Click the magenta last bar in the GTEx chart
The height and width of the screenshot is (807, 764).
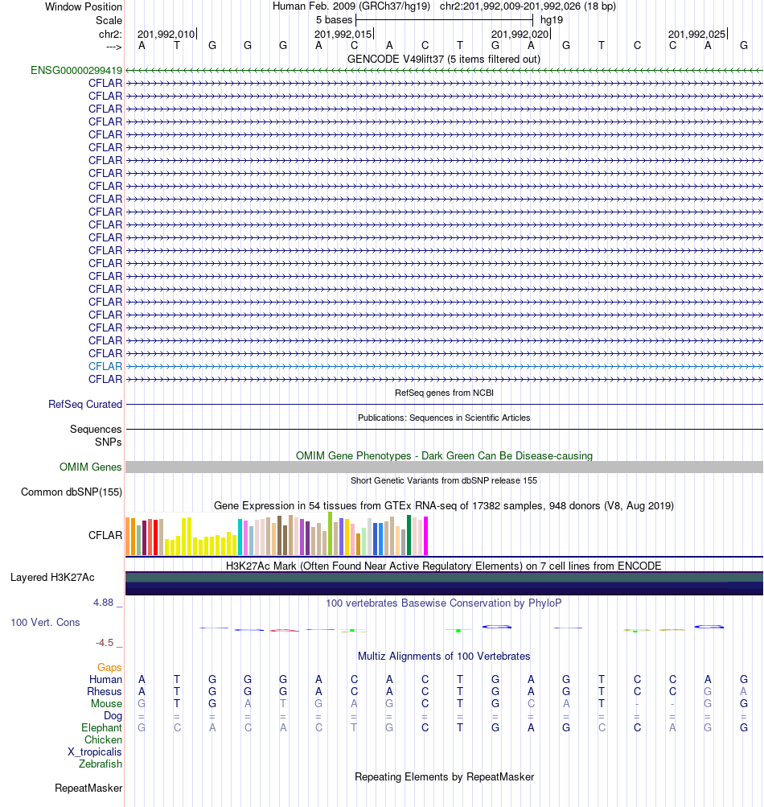click(425, 536)
